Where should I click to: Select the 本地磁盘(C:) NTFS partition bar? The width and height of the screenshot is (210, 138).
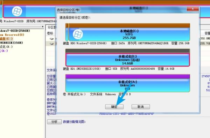[x=129, y=32]
